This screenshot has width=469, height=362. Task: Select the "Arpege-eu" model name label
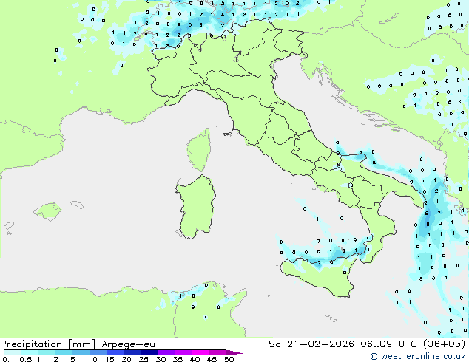coord(128,345)
